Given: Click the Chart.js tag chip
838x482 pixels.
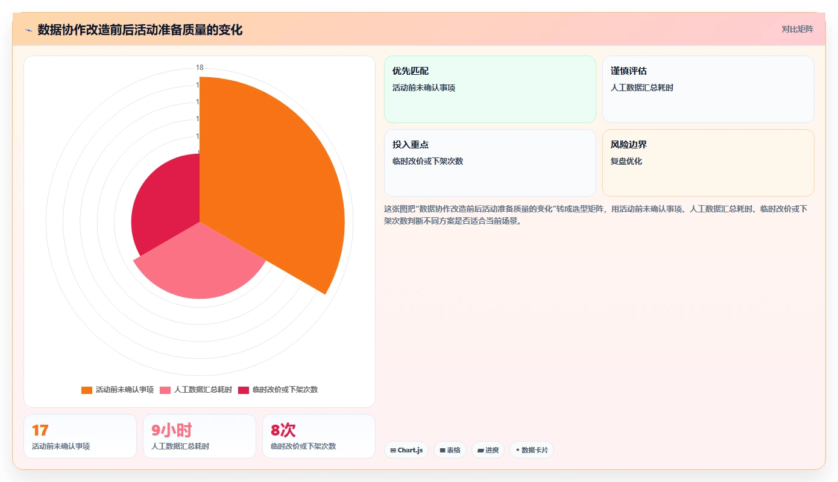Looking at the screenshot, I should pyautogui.click(x=406, y=450).
